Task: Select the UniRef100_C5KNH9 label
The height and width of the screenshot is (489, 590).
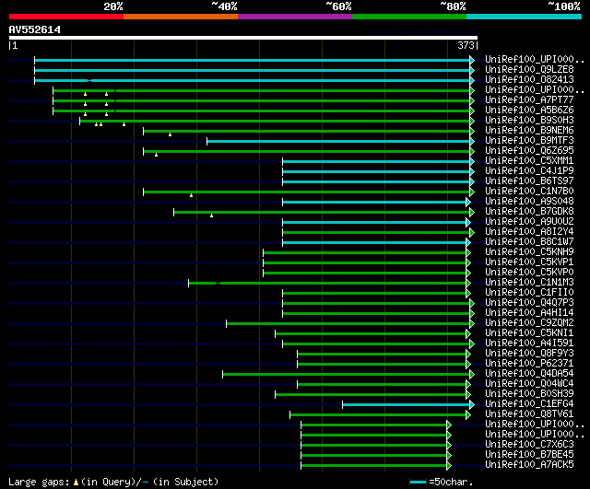Action: click(529, 251)
